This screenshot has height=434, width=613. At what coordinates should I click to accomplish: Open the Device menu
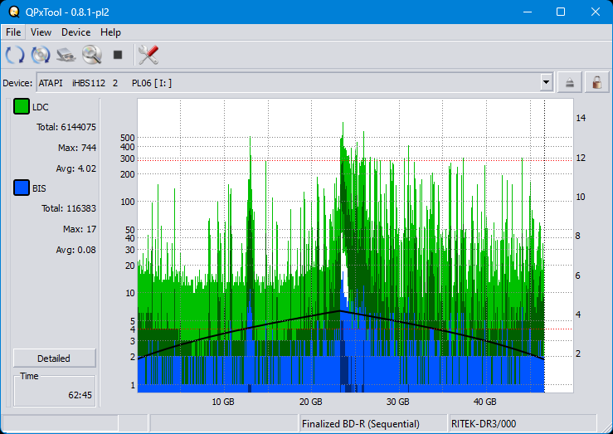(x=75, y=32)
